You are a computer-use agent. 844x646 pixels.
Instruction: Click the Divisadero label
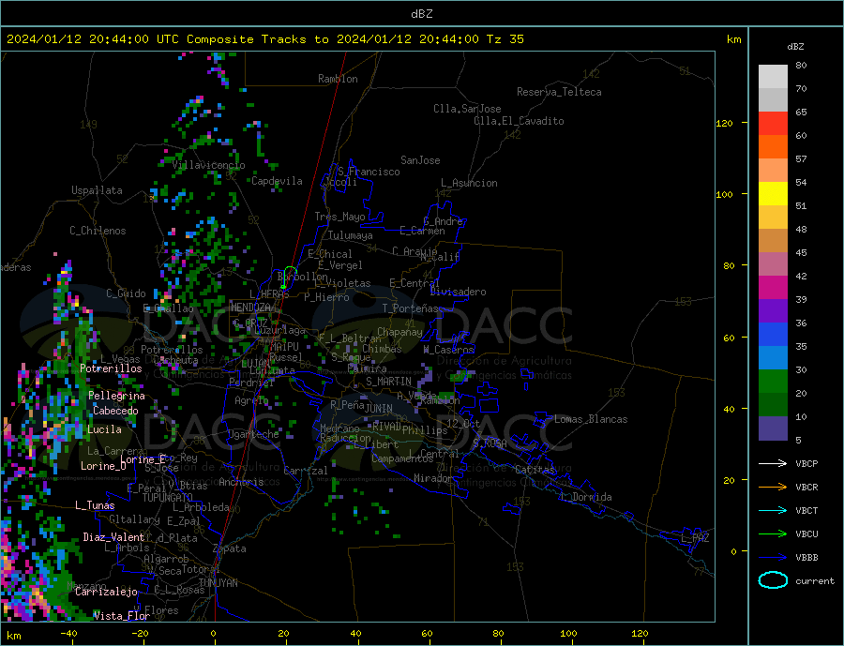point(458,292)
